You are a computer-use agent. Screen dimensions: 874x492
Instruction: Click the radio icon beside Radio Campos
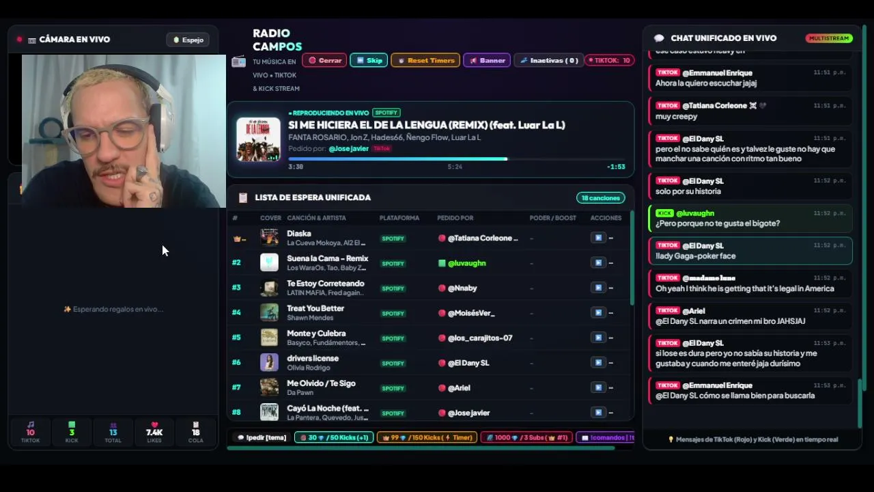[238, 61]
